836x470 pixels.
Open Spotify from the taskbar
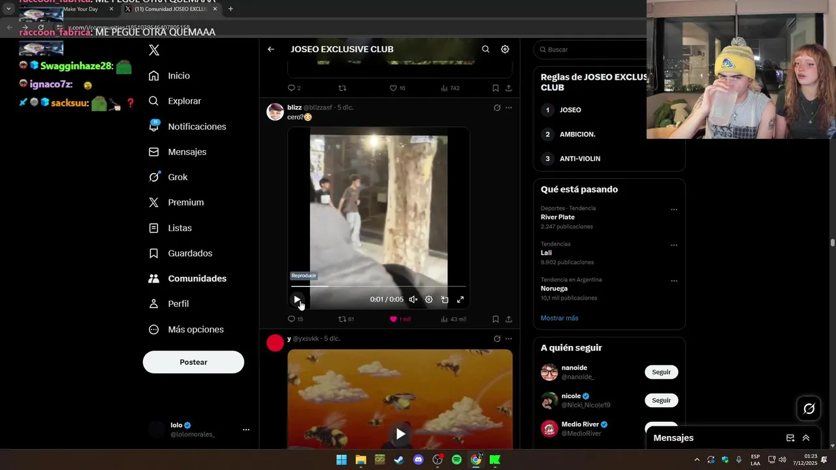tap(457, 460)
